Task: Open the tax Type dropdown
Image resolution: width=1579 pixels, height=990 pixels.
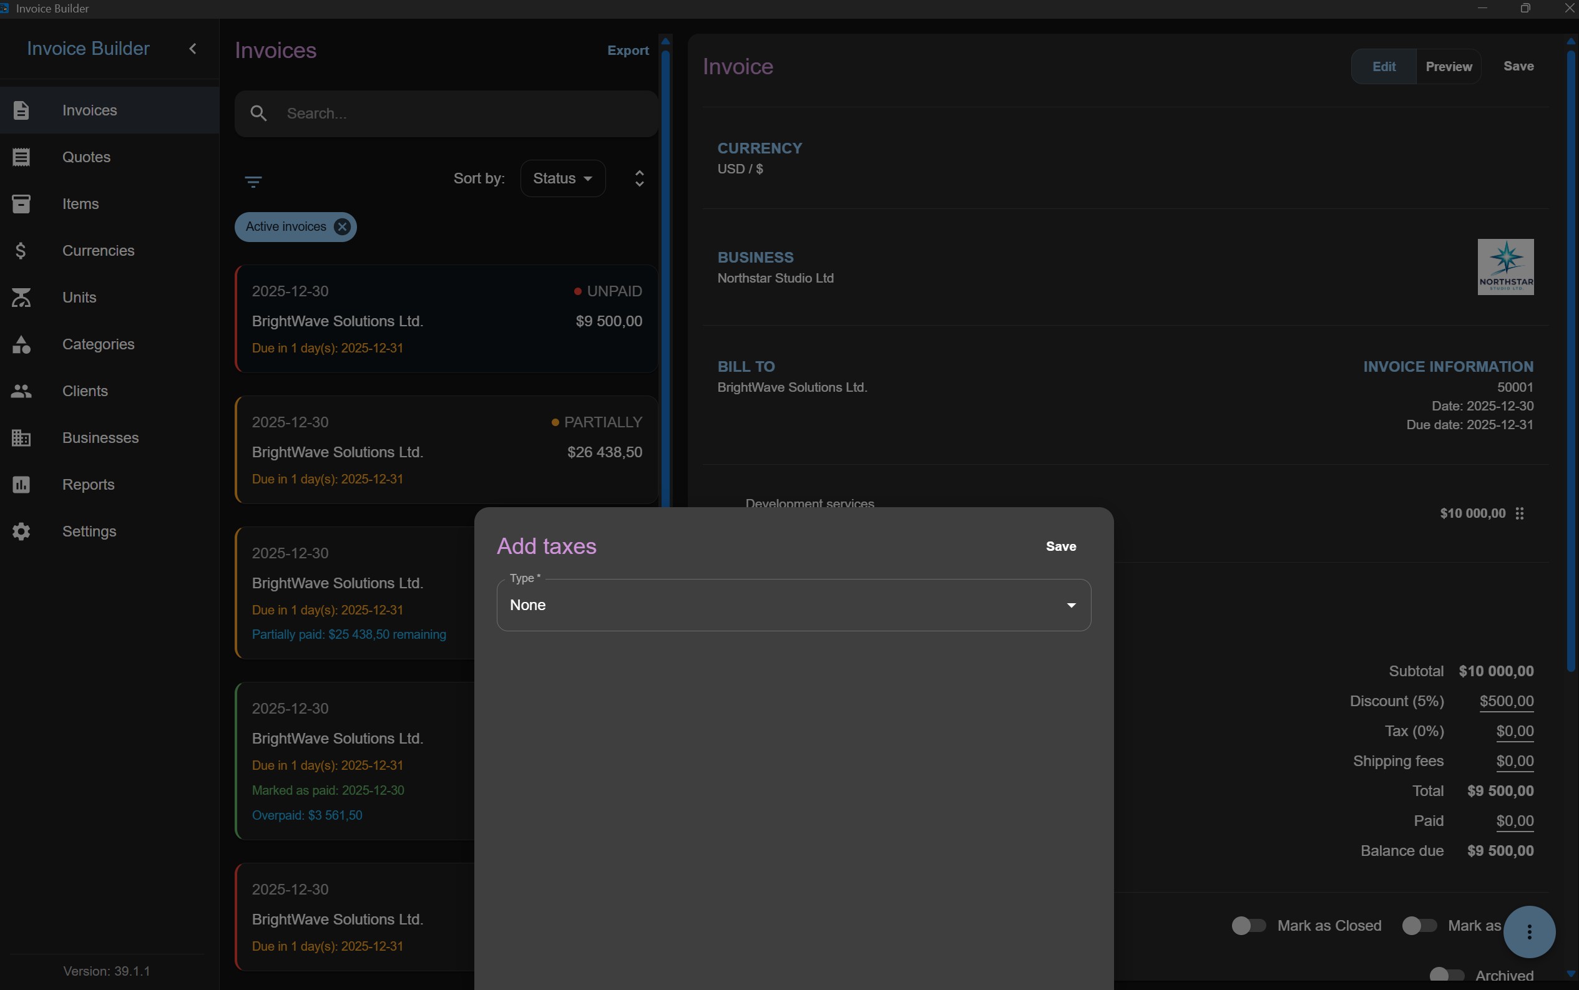Action: 794,605
